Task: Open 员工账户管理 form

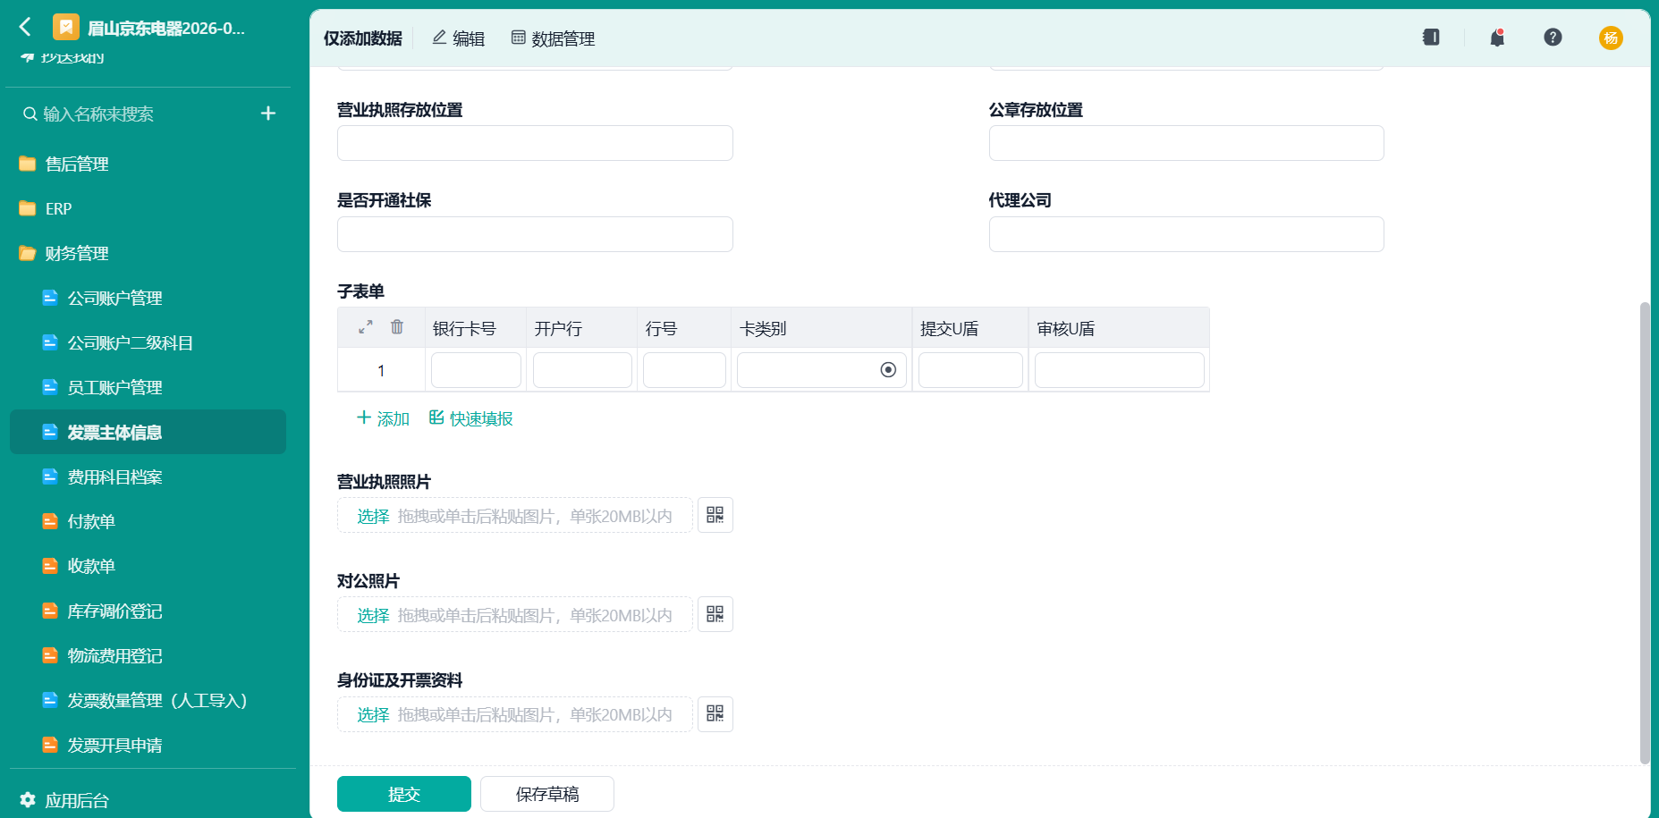Action: coord(148,387)
